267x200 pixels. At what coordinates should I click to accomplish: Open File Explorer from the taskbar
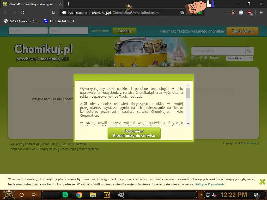93,195
